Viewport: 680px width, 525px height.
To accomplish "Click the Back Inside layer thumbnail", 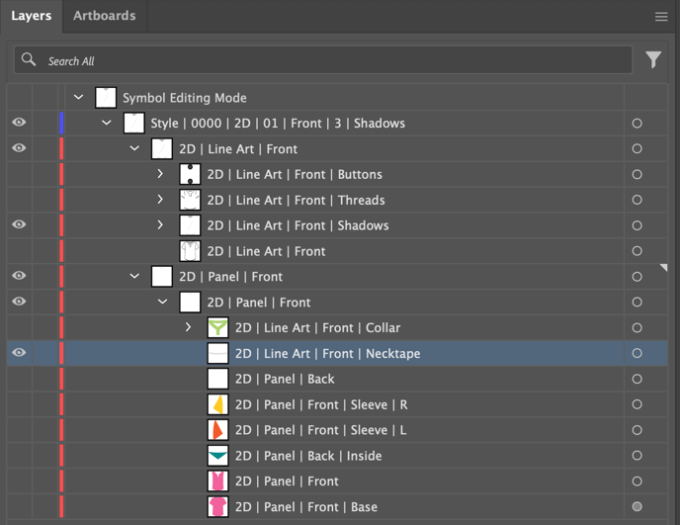I will 217,456.
